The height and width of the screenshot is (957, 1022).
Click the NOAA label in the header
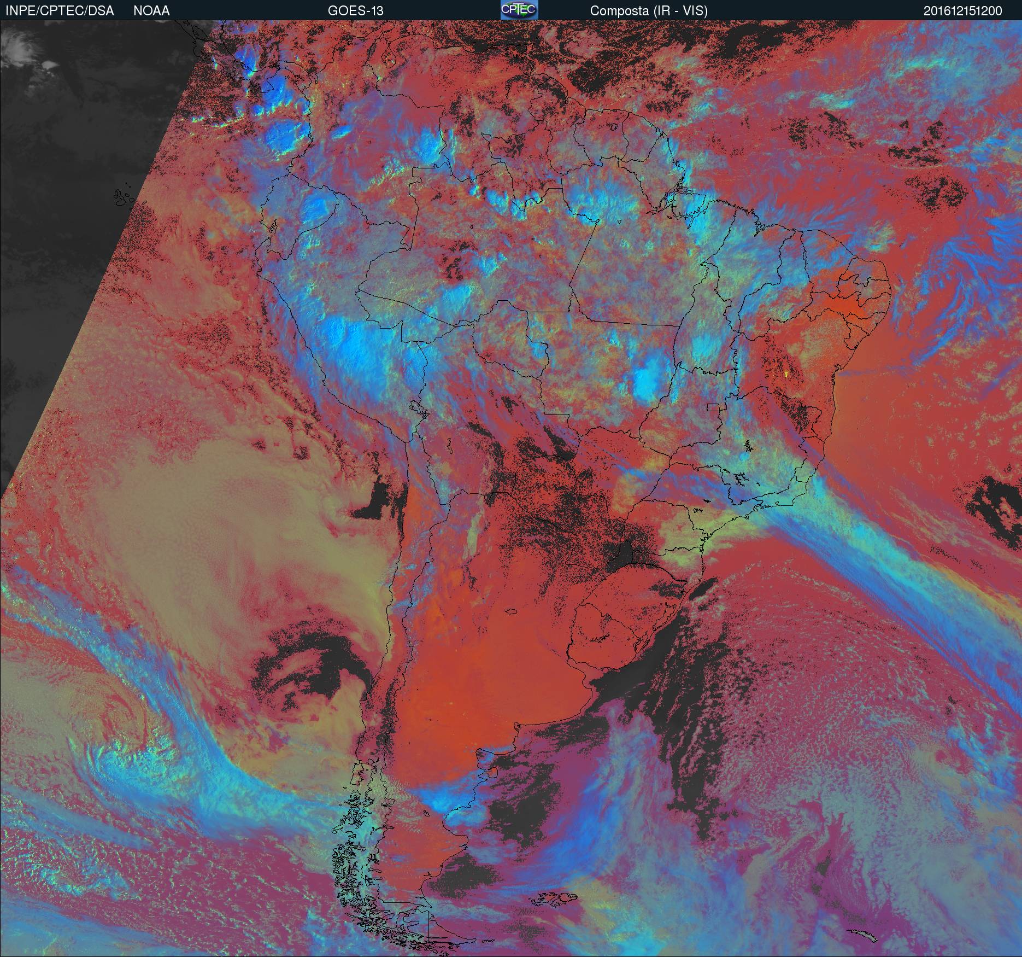coord(151,11)
